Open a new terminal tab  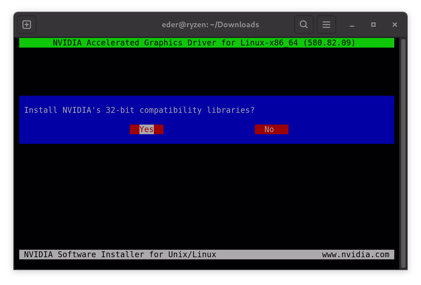click(x=27, y=25)
